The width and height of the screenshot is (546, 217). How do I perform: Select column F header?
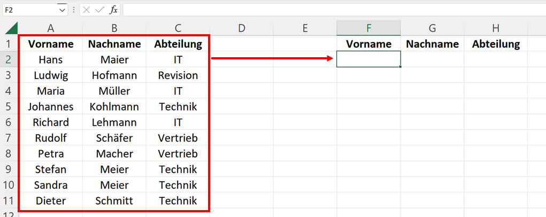[368, 28]
